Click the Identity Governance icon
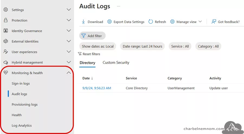The height and width of the screenshot is (134, 244). (x=6, y=31)
